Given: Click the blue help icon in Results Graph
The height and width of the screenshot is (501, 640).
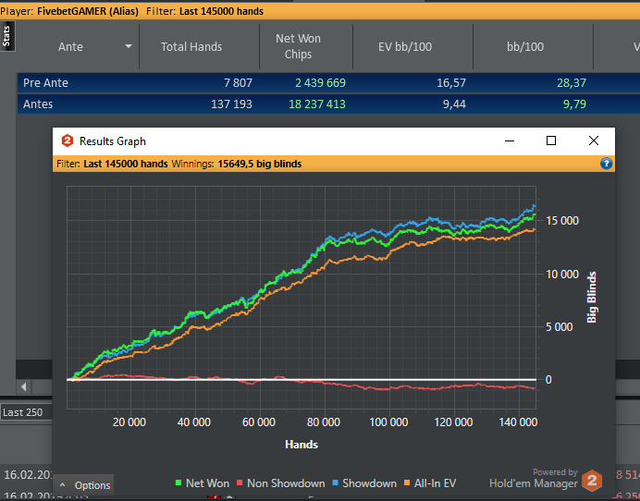Looking at the screenshot, I should point(607,164).
